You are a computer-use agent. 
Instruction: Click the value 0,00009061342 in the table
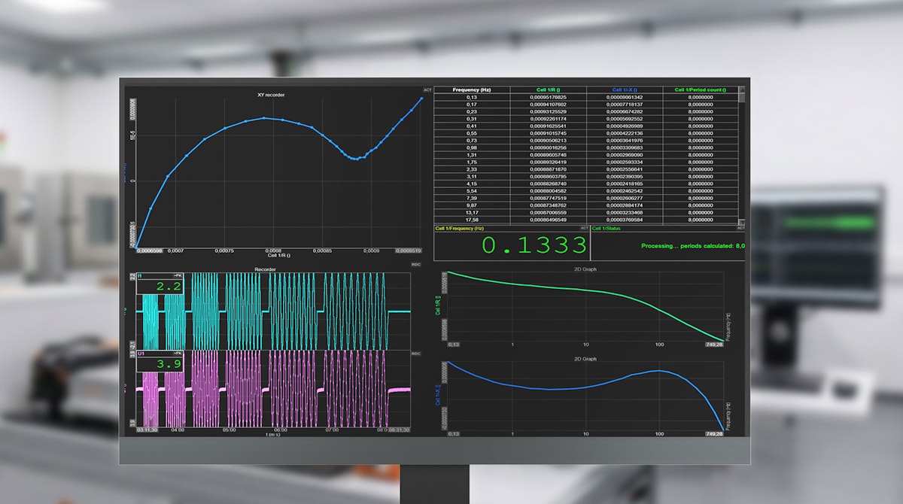click(x=625, y=97)
